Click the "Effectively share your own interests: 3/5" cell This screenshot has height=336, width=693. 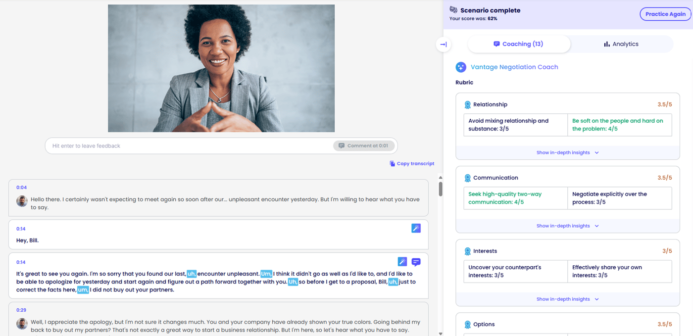click(x=619, y=271)
